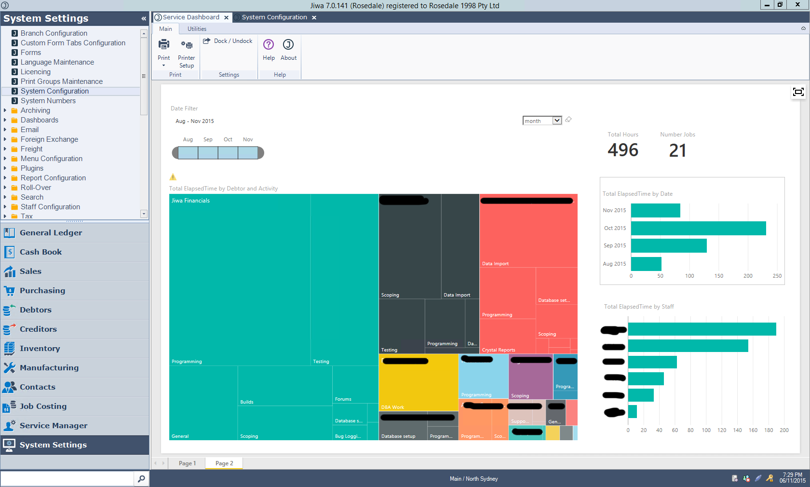This screenshot has height=487, width=810.
Task: Expand the Plugins folder node
Action: 5,168
